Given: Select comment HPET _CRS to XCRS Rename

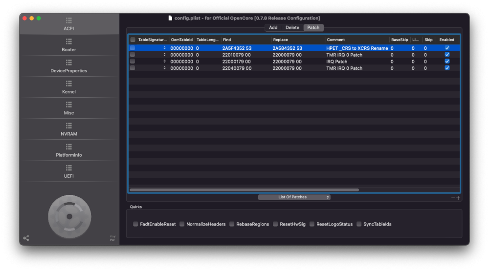Looking at the screenshot, I should (x=357, y=48).
